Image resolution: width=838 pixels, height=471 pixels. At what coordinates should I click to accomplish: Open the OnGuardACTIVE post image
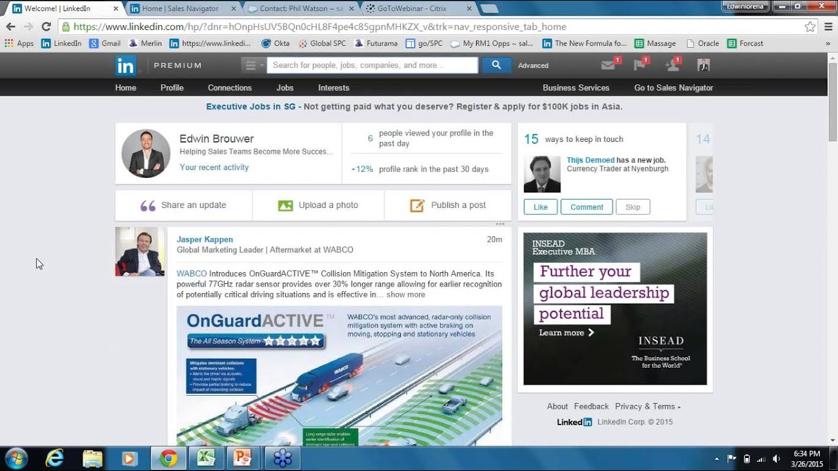coord(339,376)
